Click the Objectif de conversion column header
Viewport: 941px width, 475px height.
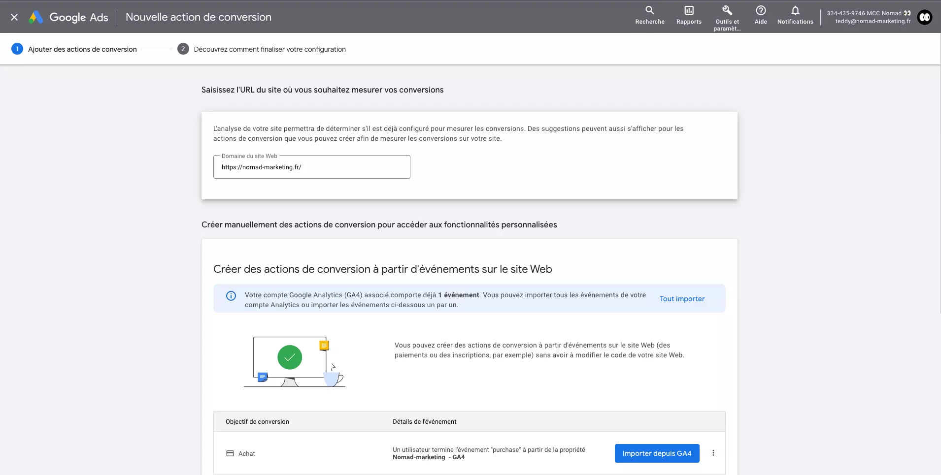click(x=257, y=421)
